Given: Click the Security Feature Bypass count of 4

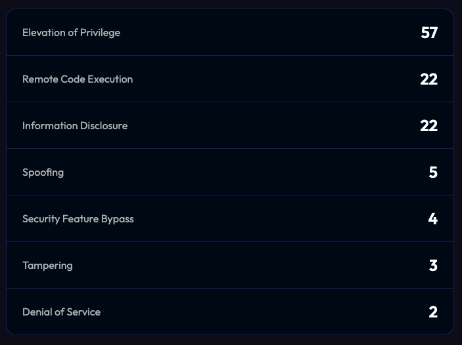Looking at the screenshot, I should click(432, 219).
